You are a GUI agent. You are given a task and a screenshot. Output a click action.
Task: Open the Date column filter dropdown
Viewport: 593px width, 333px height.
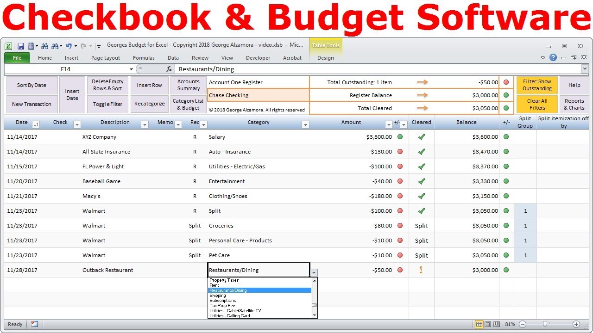point(36,124)
